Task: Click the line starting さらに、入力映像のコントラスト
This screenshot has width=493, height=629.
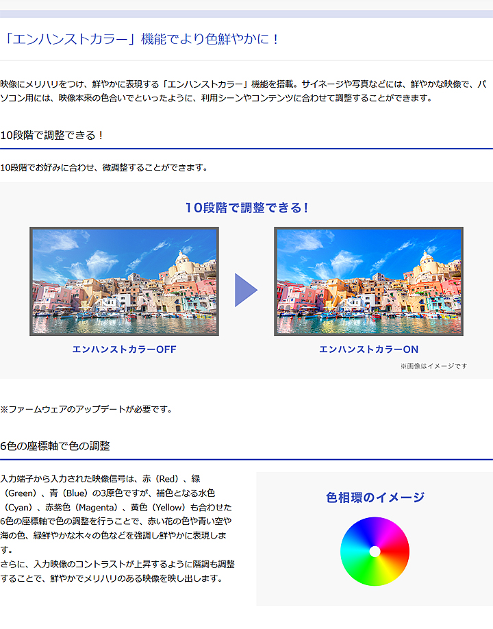Action: coord(118,564)
